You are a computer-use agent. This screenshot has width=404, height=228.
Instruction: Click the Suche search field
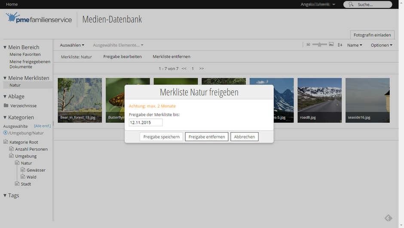pos(367,4)
